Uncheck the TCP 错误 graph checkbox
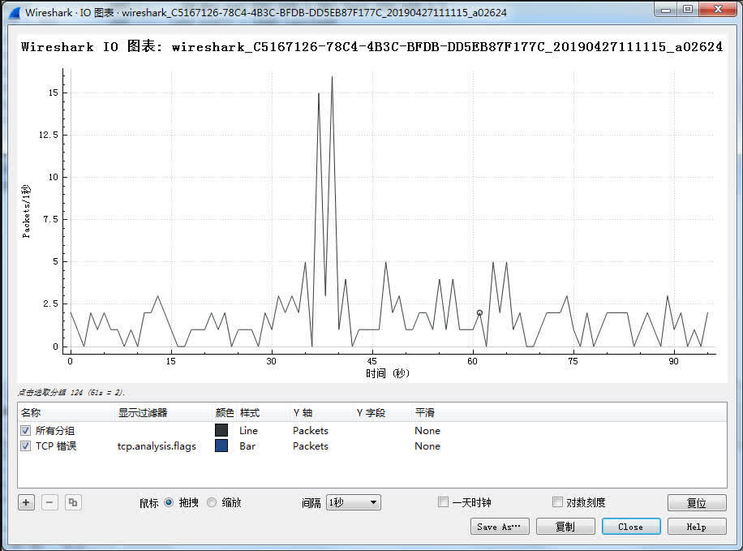Viewport: 743px width, 551px height. click(26, 446)
